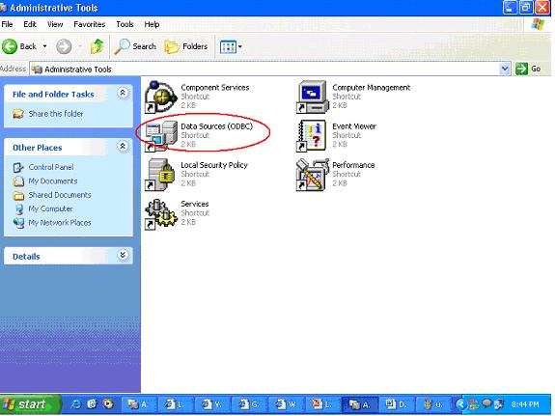Select the Computer Management icon
Viewport: 555px width, 416px height.
coord(312,97)
